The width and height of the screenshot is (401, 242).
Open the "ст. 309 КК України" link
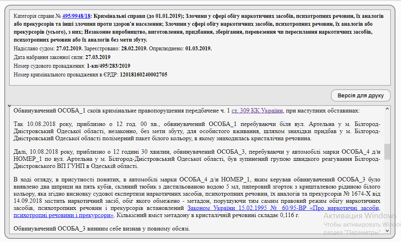257,111
